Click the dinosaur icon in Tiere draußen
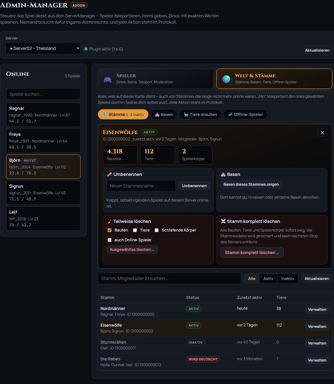This screenshot has width=334, height=384. (186, 114)
